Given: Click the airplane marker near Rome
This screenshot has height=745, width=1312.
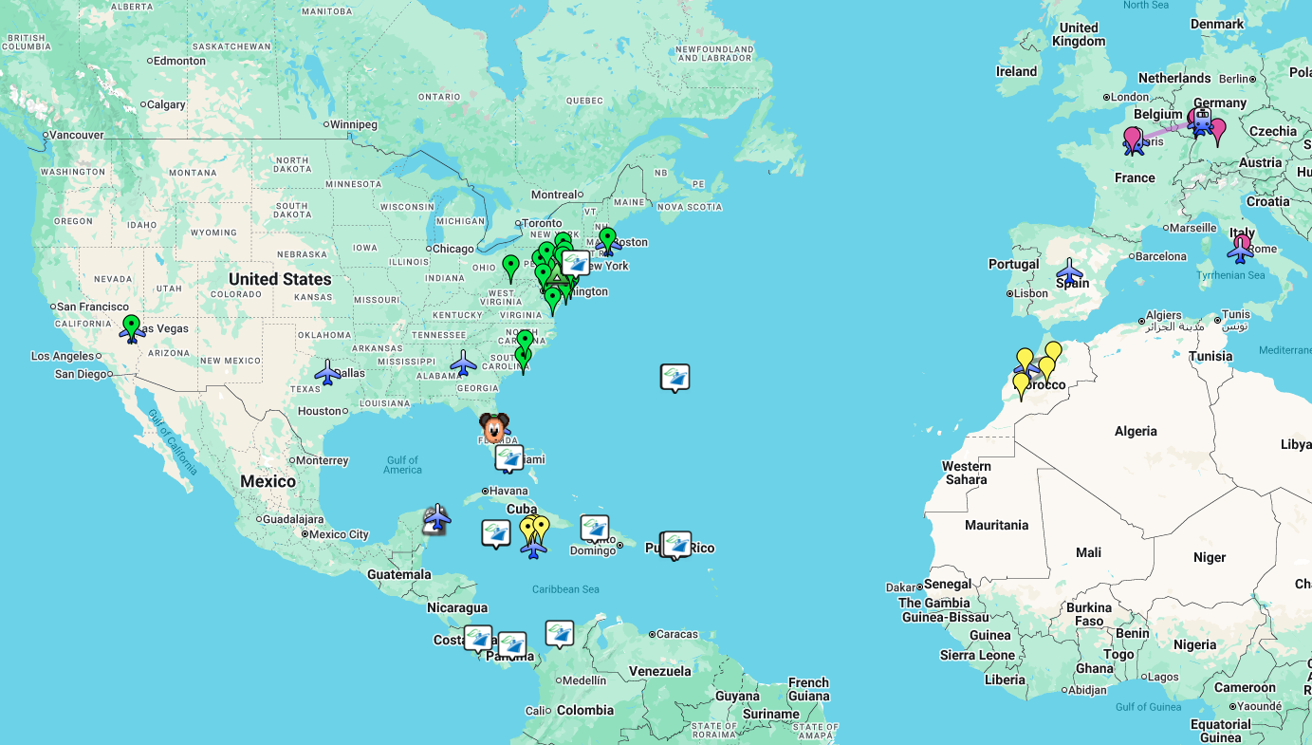Looking at the screenshot, I should coord(1240,251).
